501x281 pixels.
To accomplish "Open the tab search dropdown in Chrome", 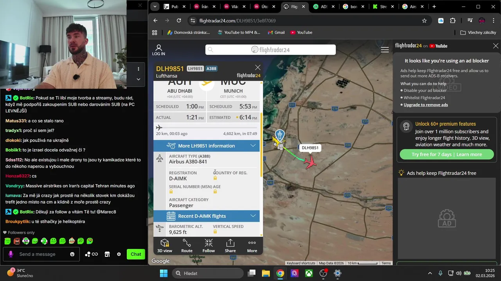I will pos(155,7).
